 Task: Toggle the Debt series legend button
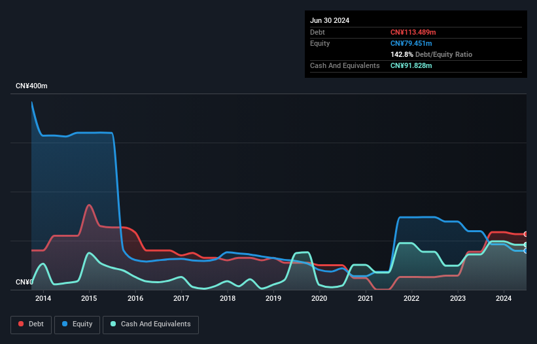coord(31,324)
